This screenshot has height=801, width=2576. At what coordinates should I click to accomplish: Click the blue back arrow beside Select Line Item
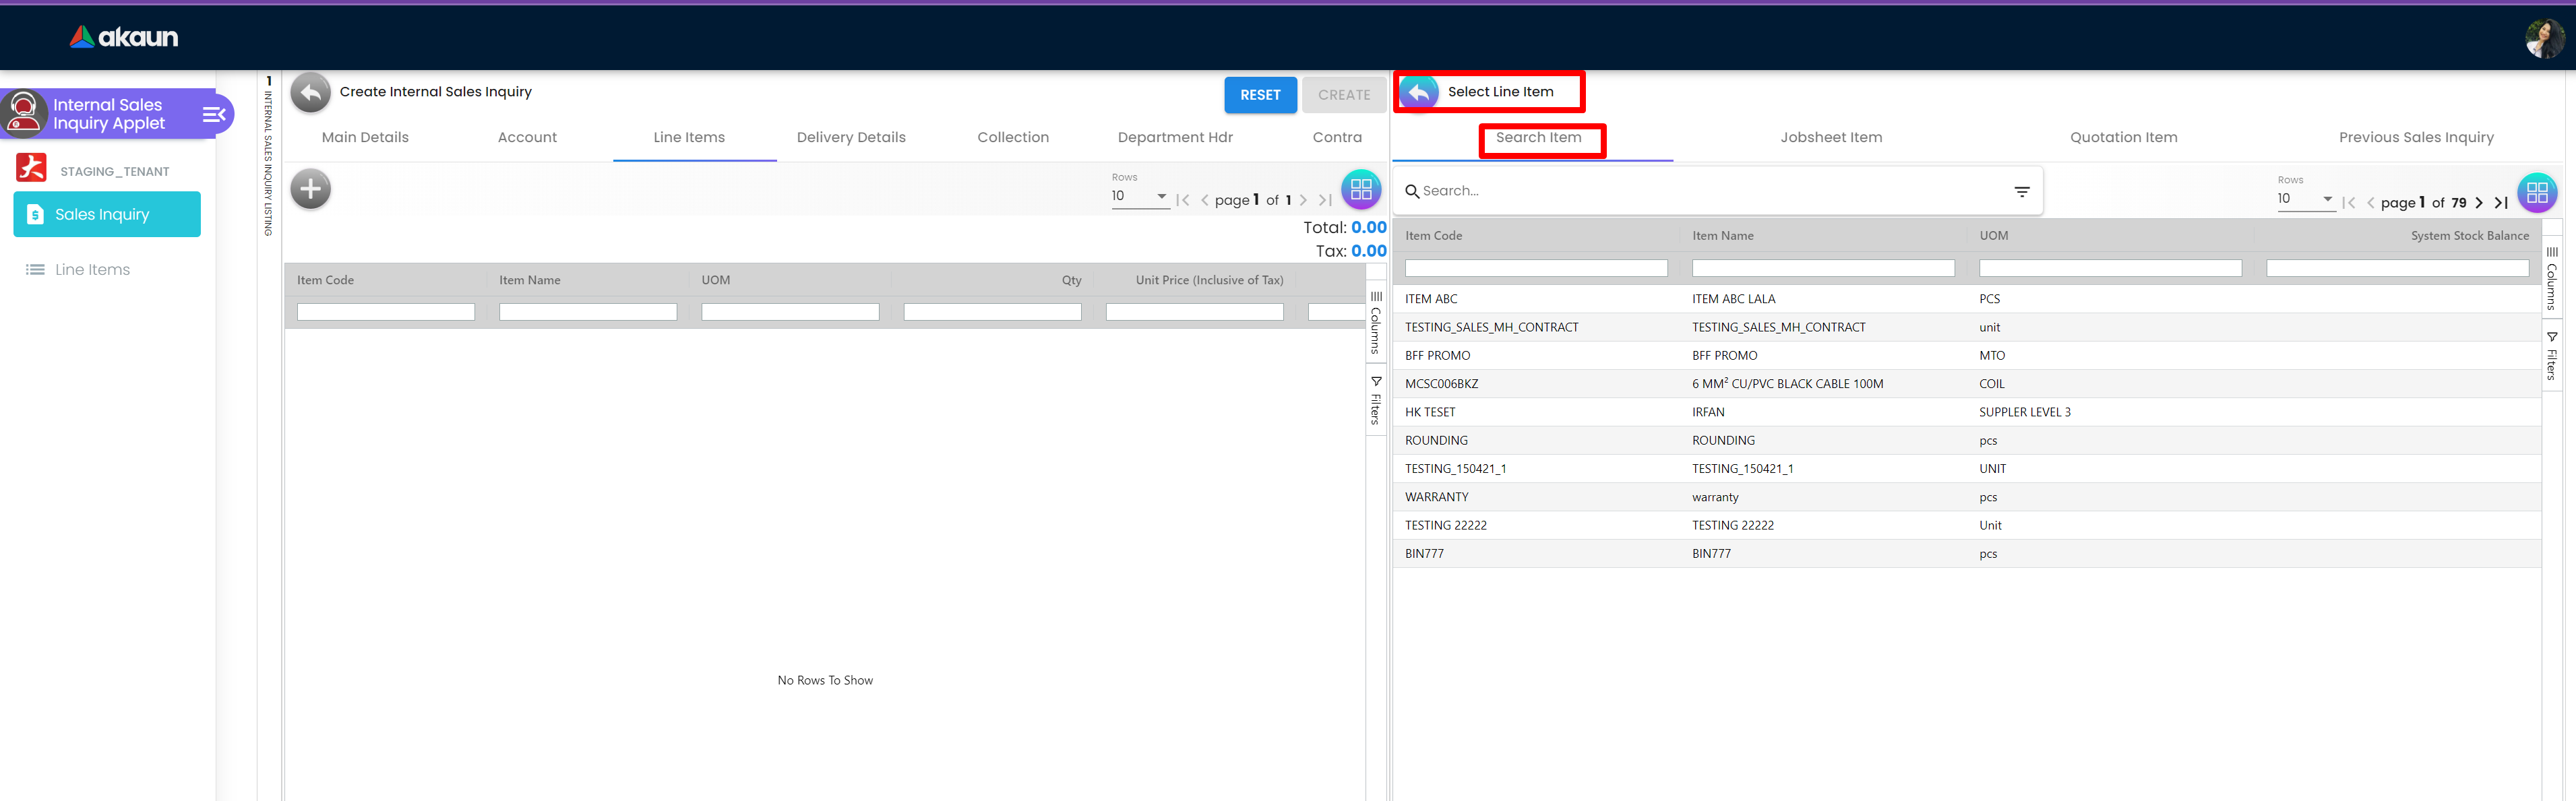(1419, 93)
